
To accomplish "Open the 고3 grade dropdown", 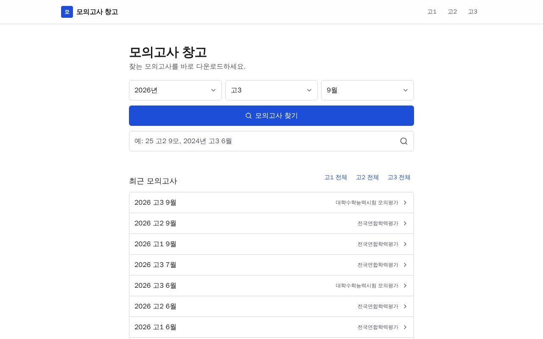I will 271,90.
